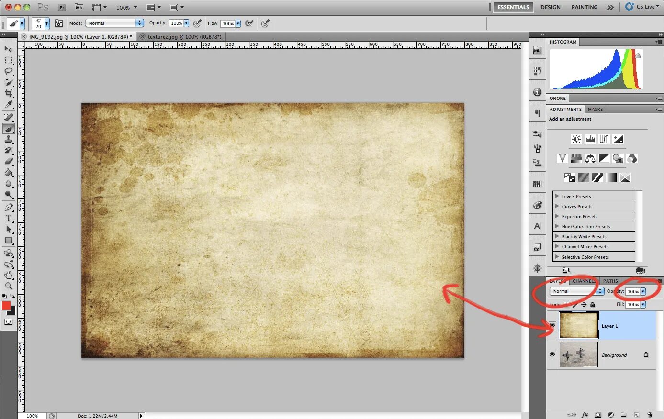Screen dimensions: 664x419
Task: Select the Clone Stamp tool
Action: (9, 139)
